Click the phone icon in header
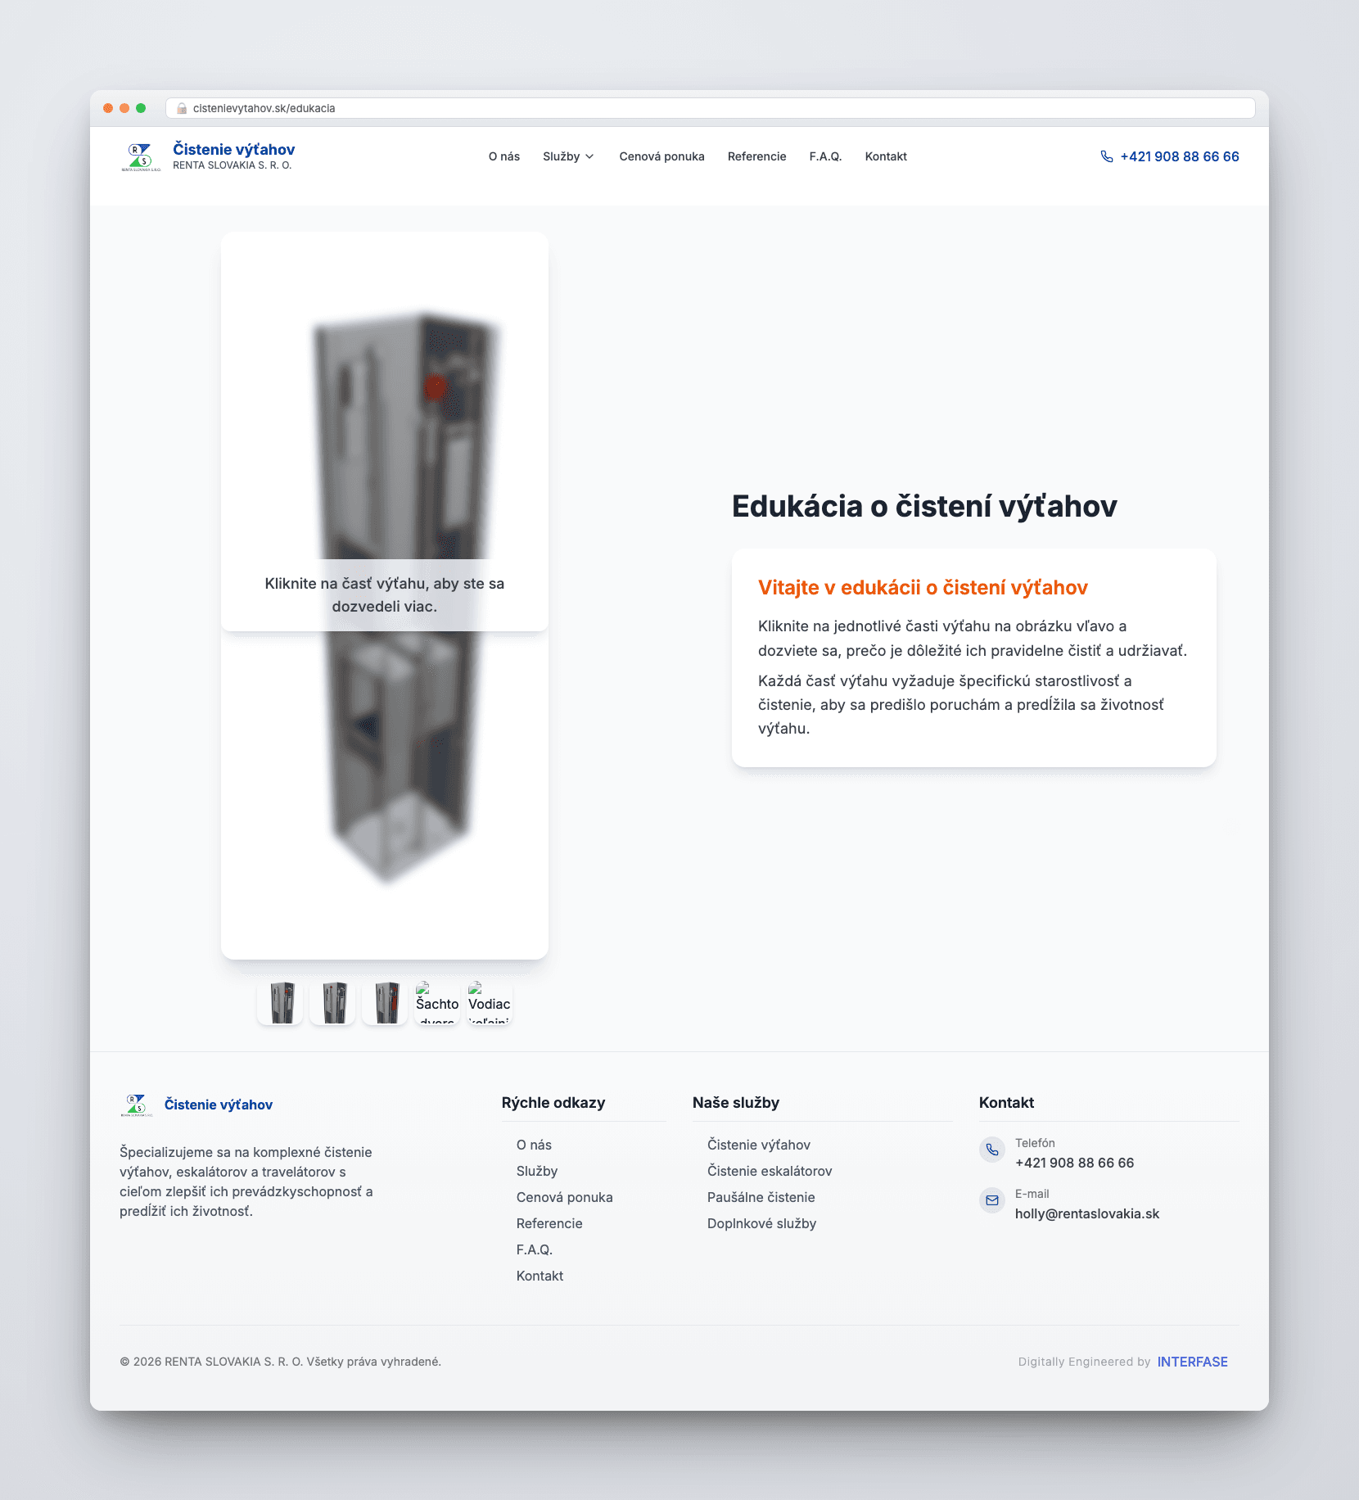 (x=1107, y=156)
